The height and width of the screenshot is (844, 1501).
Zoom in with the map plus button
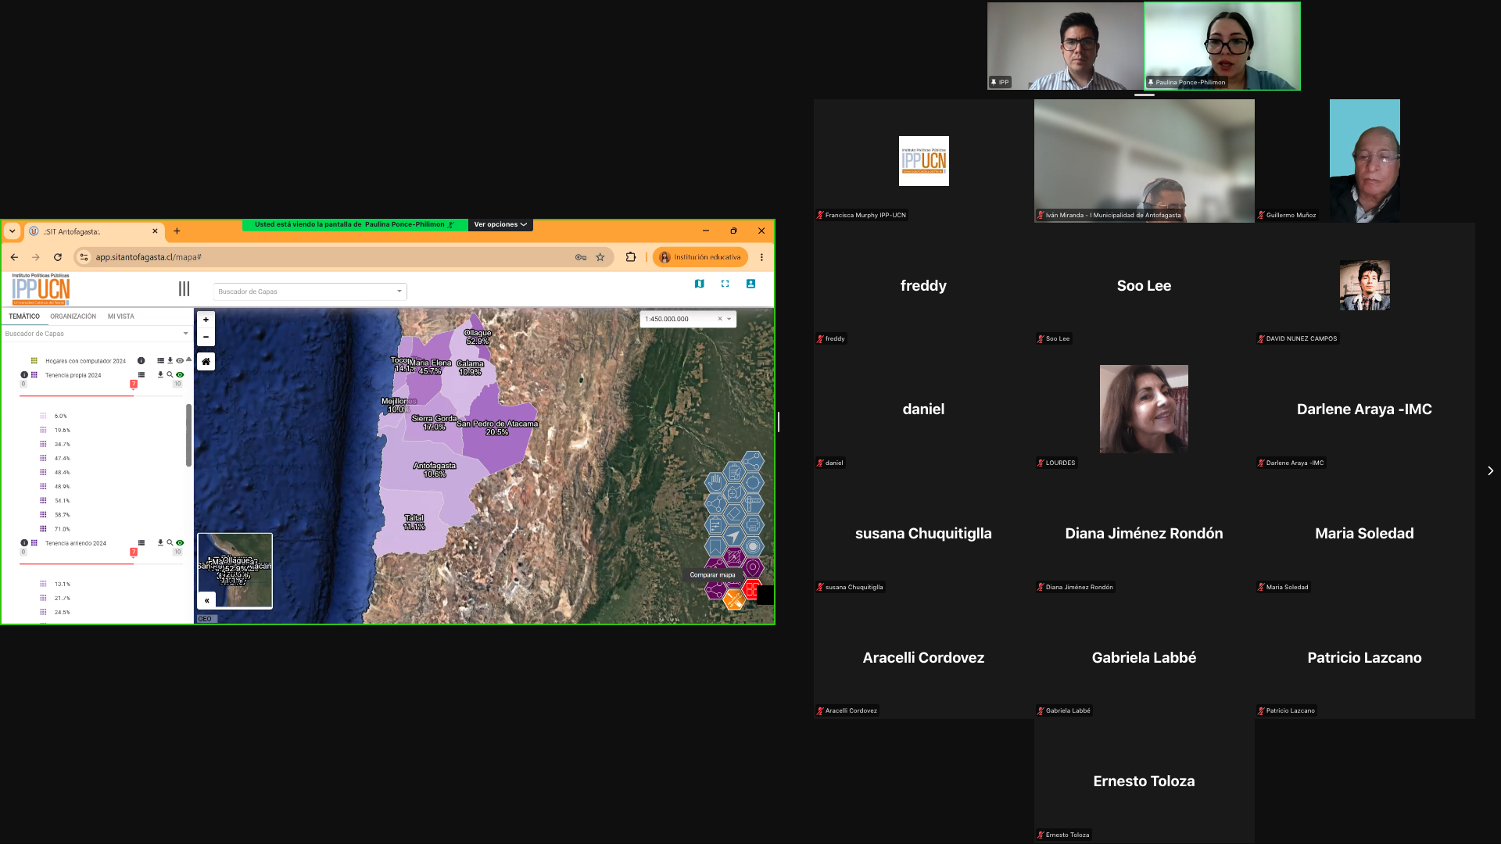point(206,320)
